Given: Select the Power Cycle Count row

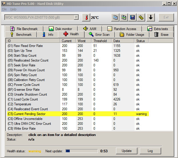Looking at the screenshot, I should [x=78, y=85].
